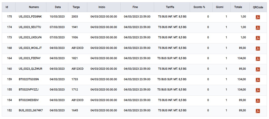Viewport: 269px width, 119px height.
Task: Click the PDF icon for row 160
Action: 258,69
